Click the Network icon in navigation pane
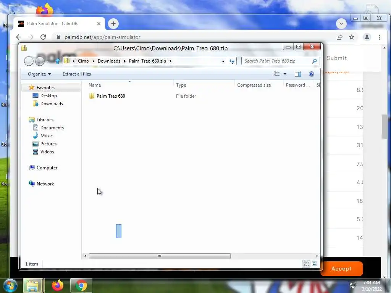 [x=32, y=184]
